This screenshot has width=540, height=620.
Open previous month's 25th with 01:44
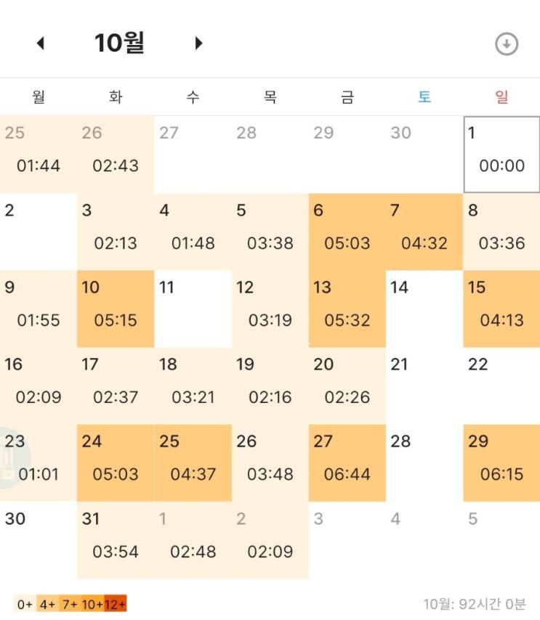[39, 154]
